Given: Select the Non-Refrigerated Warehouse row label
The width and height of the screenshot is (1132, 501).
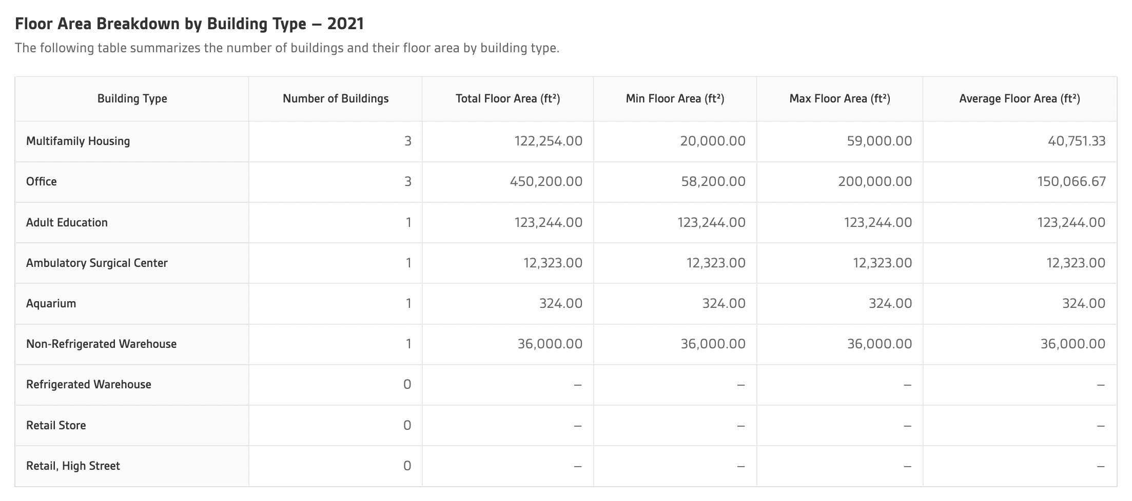Looking at the screenshot, I should (x=101, y=344).
